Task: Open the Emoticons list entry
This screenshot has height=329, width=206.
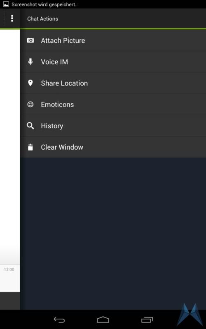Action: (x=113, y=104)
